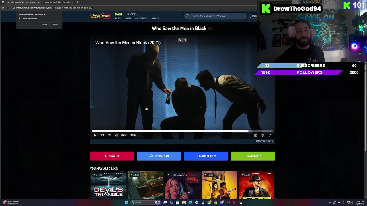Open the 4.1 rated movie thumbnail

[219, 185]
